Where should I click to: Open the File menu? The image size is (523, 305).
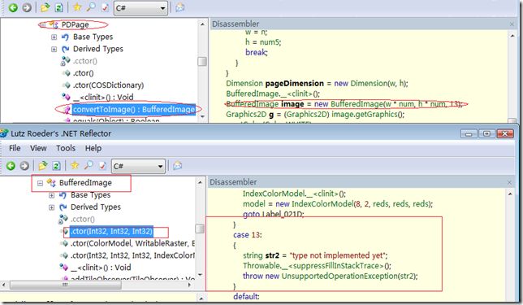pos(15,148)
